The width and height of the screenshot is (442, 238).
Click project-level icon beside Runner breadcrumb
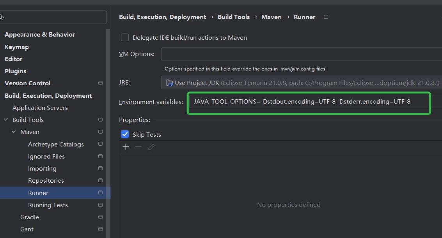click(326, 17)
